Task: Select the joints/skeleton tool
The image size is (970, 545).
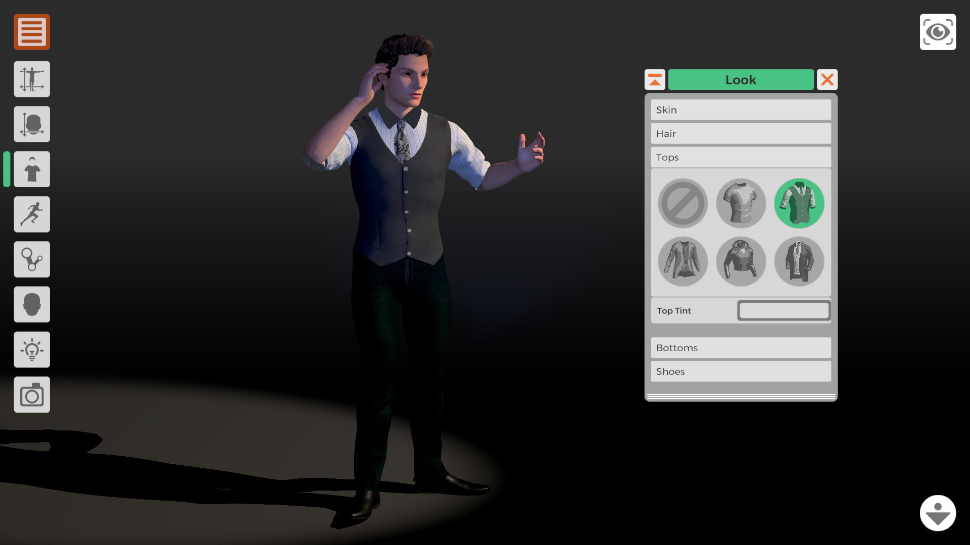Action: click(31, 259)
